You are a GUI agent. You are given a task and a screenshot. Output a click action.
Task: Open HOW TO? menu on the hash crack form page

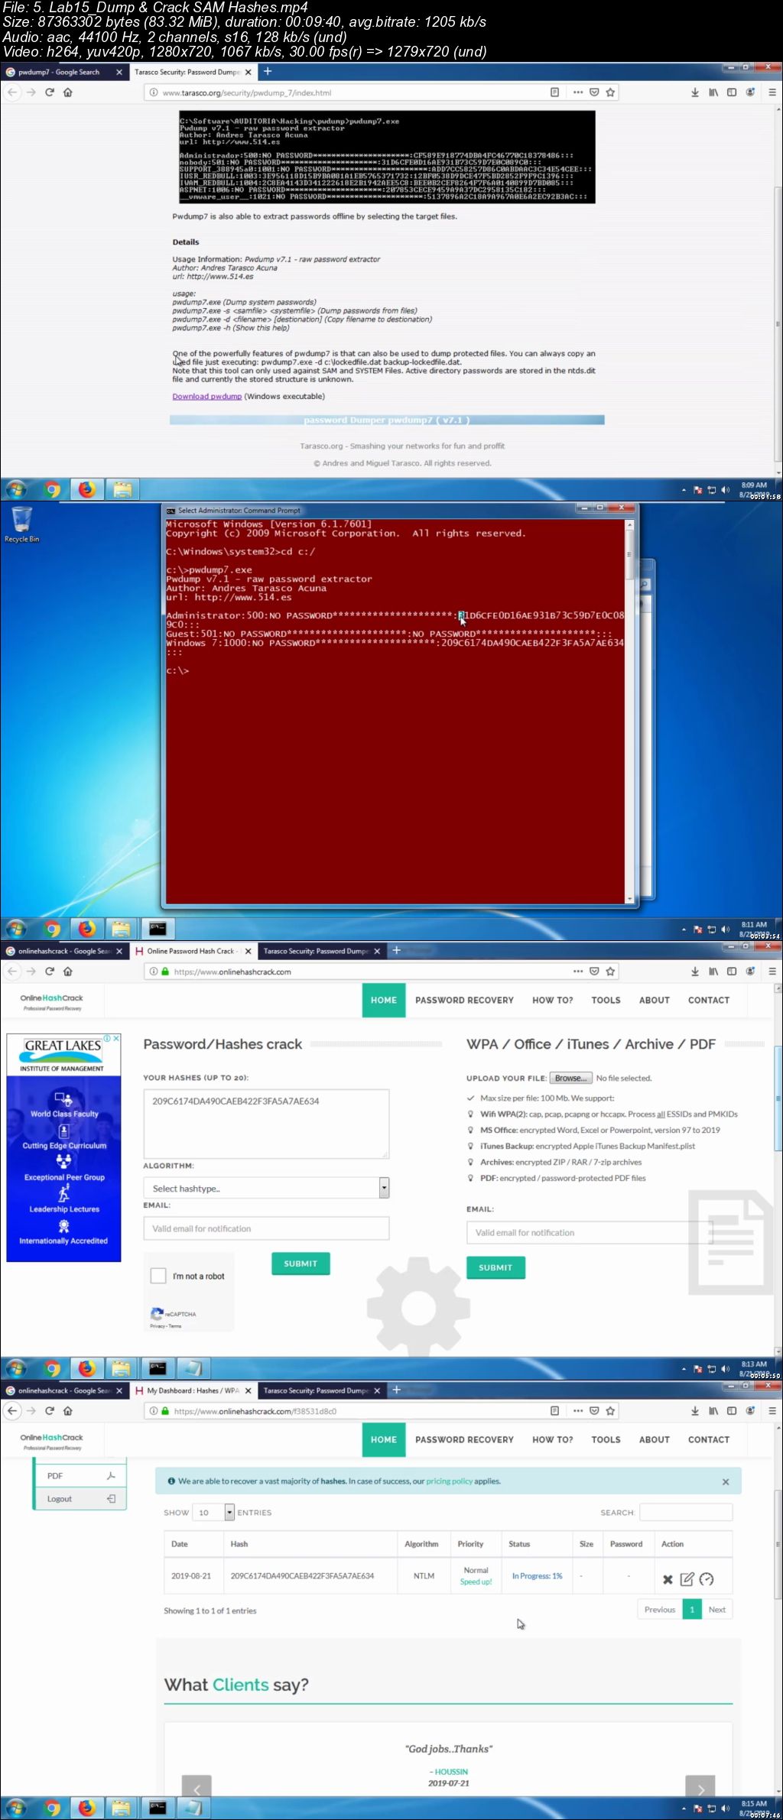point(552,1000)
